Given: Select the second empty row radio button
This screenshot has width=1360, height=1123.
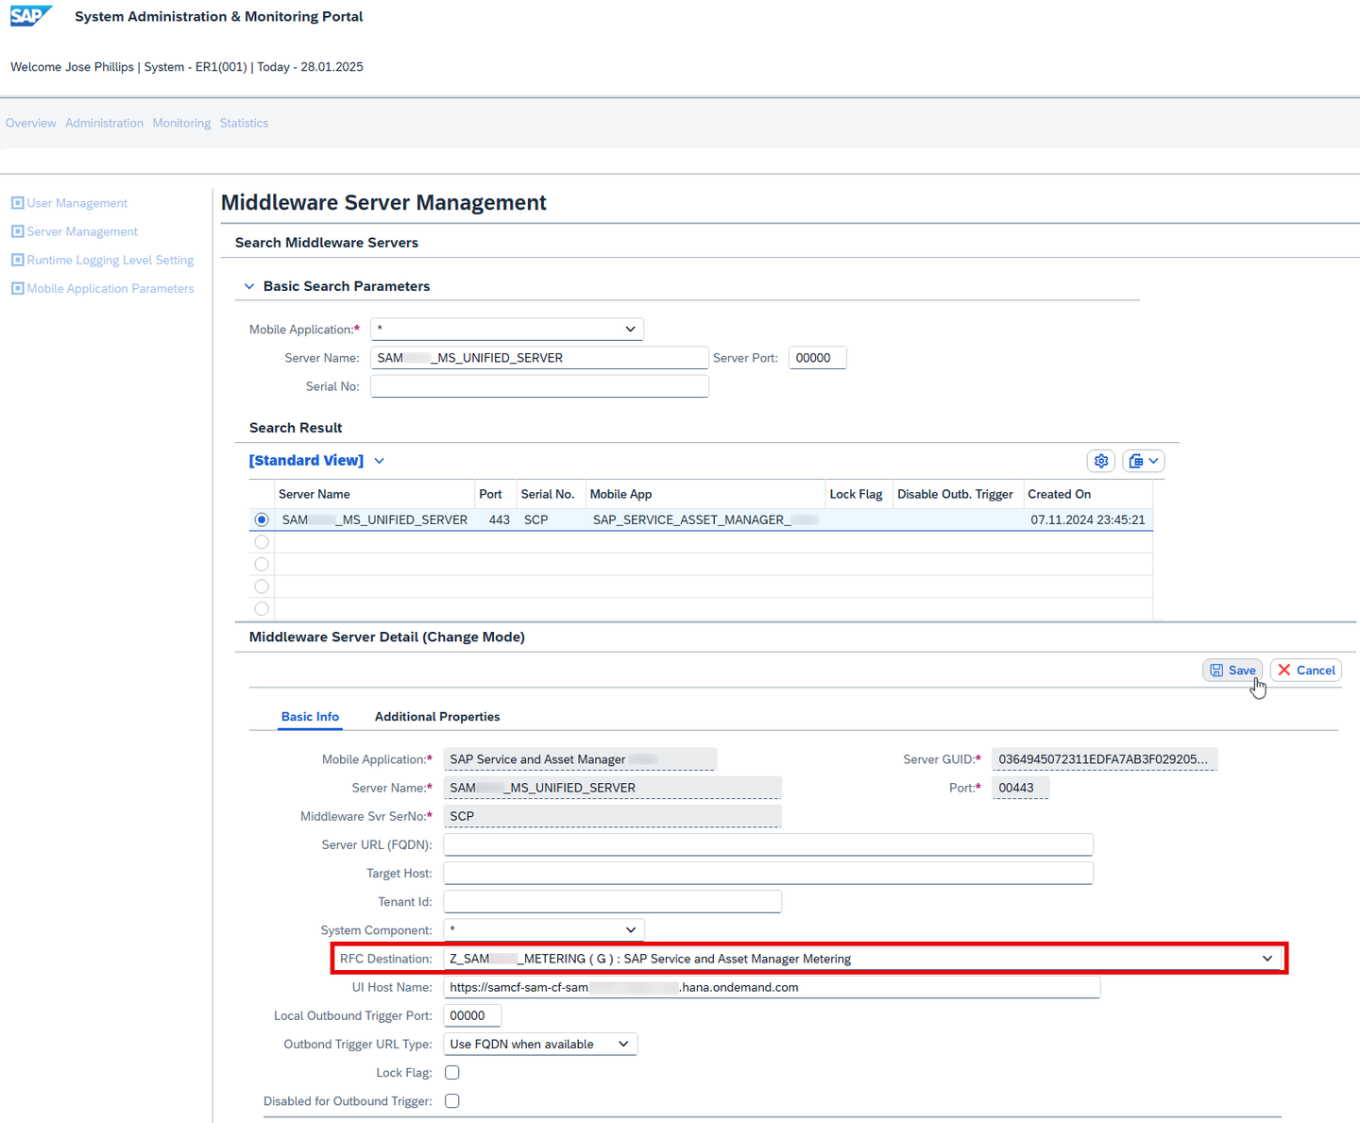Looking at the screenshot, I should 262,565.
